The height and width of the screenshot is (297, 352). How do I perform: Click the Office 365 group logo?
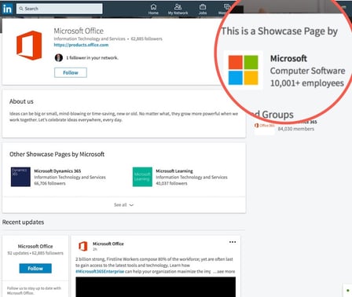tap(265, 126)
